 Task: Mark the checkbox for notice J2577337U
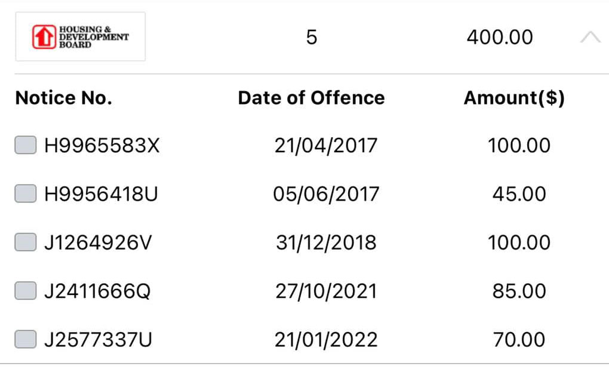[26, 339]
